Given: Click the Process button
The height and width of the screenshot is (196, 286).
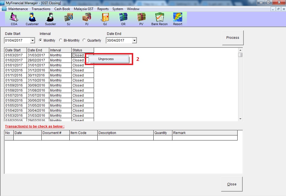Looking at the screenshot, I should point(233,38).
